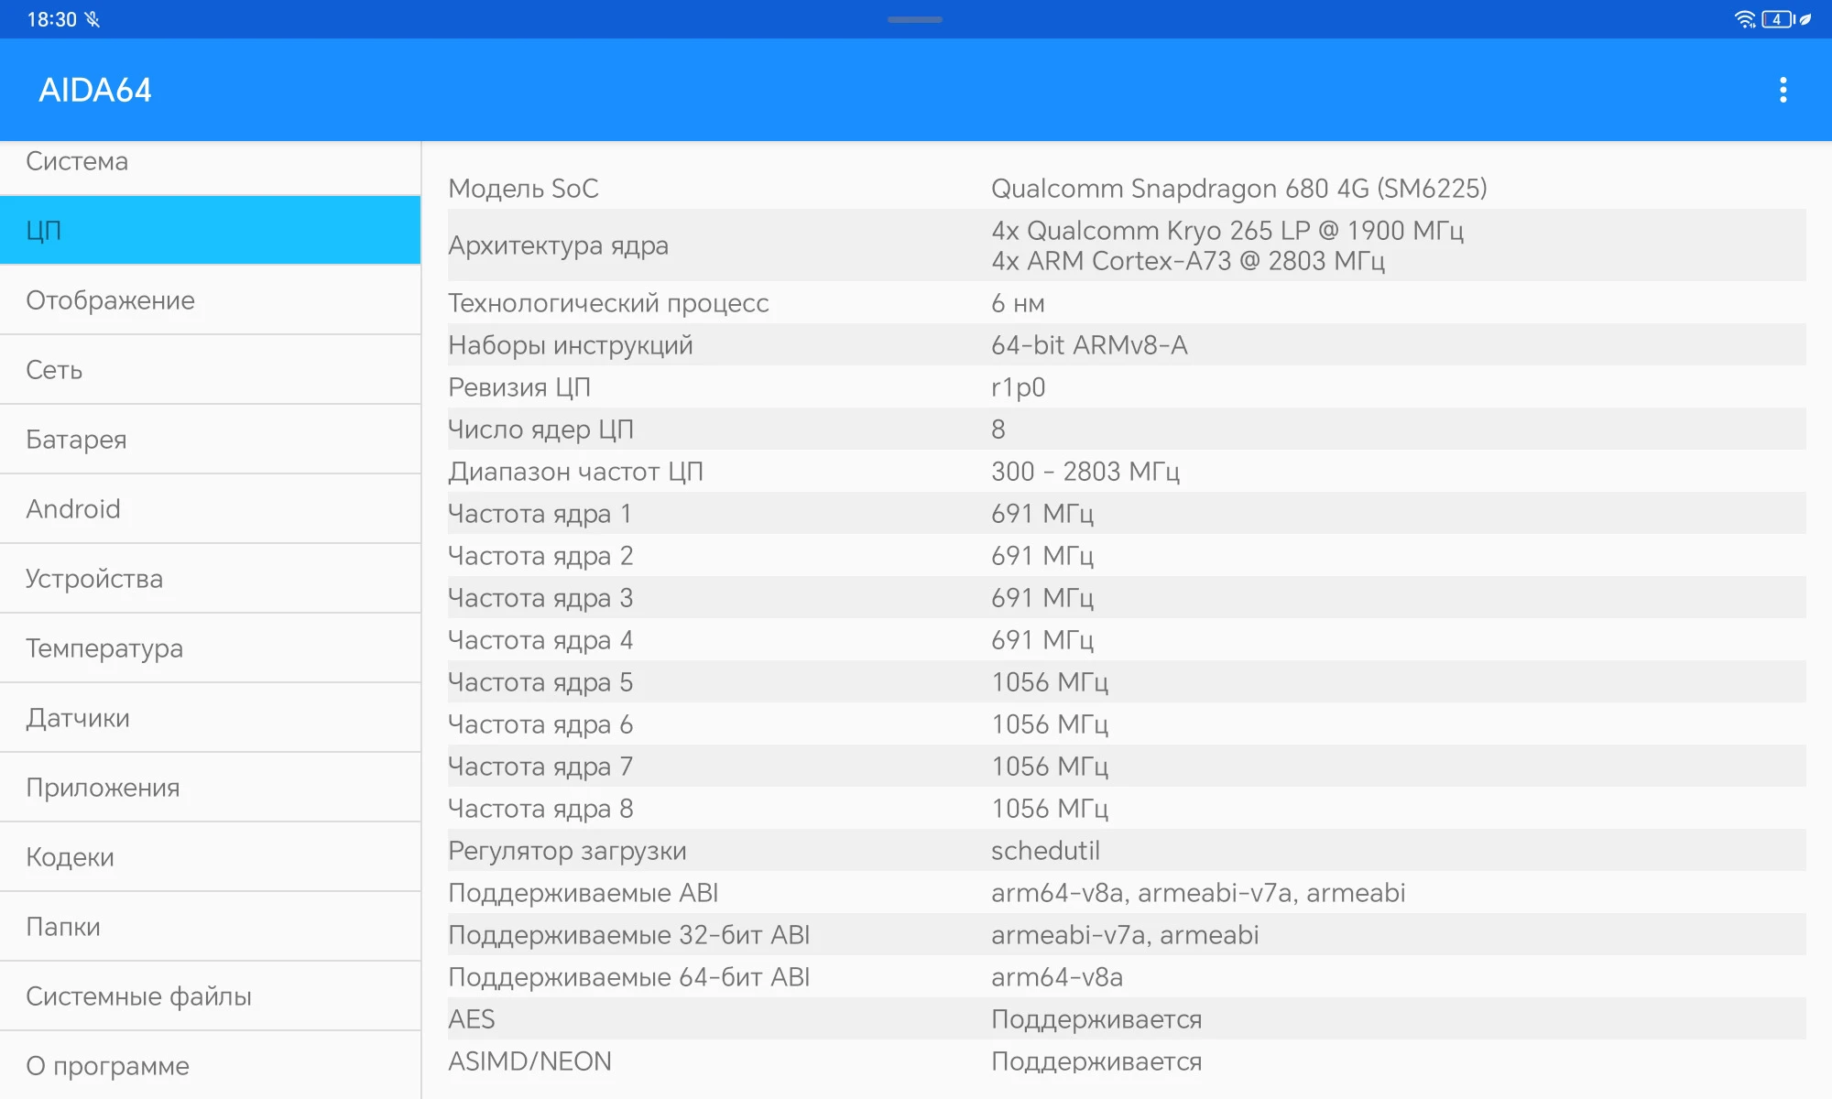
Task: Open the Устройства section
Action: (x=211, y=578)
